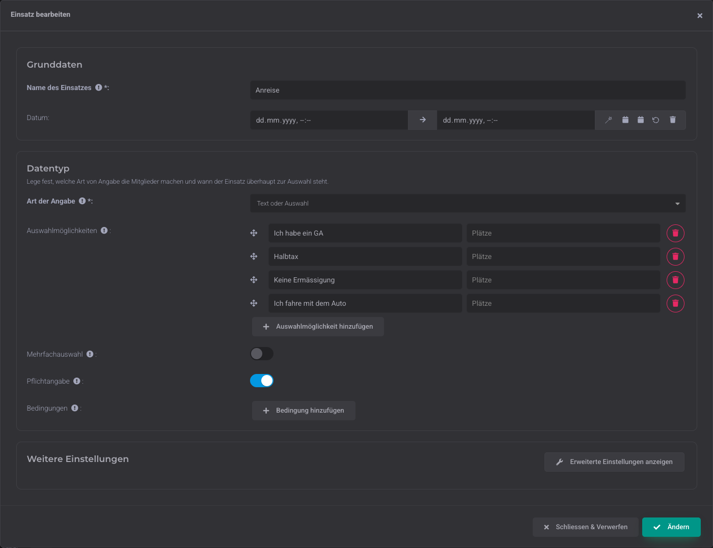Click the calendar icon beside the magic wand

coord(625,120)
